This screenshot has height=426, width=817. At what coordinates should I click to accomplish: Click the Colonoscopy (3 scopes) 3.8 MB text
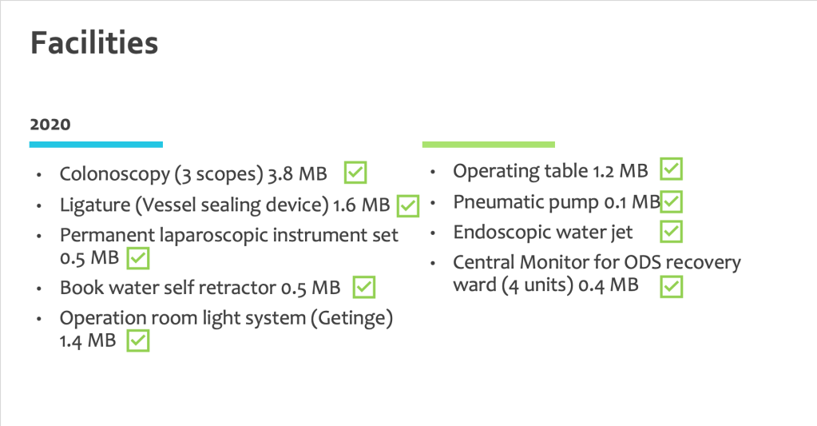tap(193, 174)
